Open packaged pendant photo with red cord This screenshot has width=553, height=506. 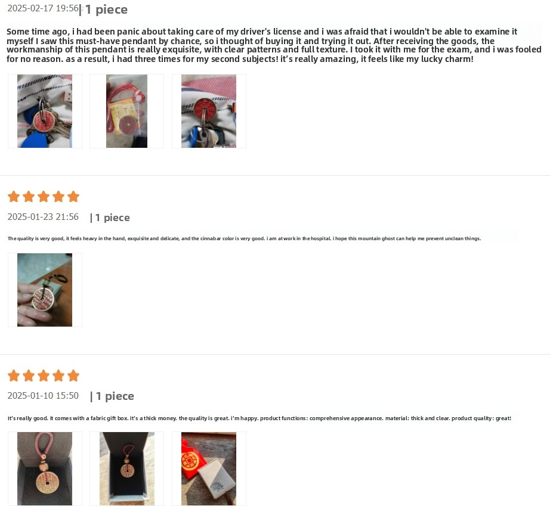point(126,111)
